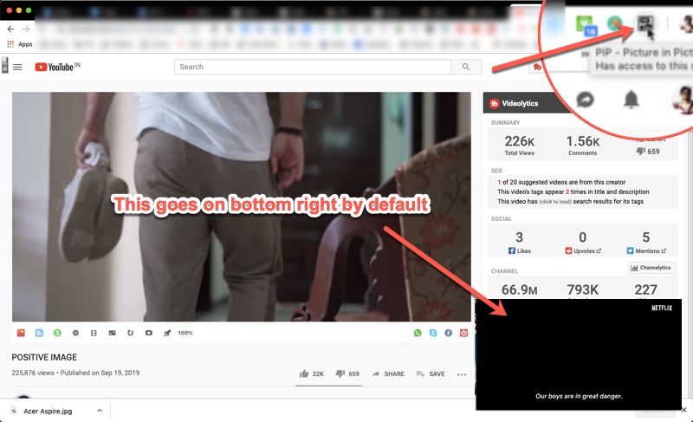Click the green dollar icon below video

[x=57, y=333]
